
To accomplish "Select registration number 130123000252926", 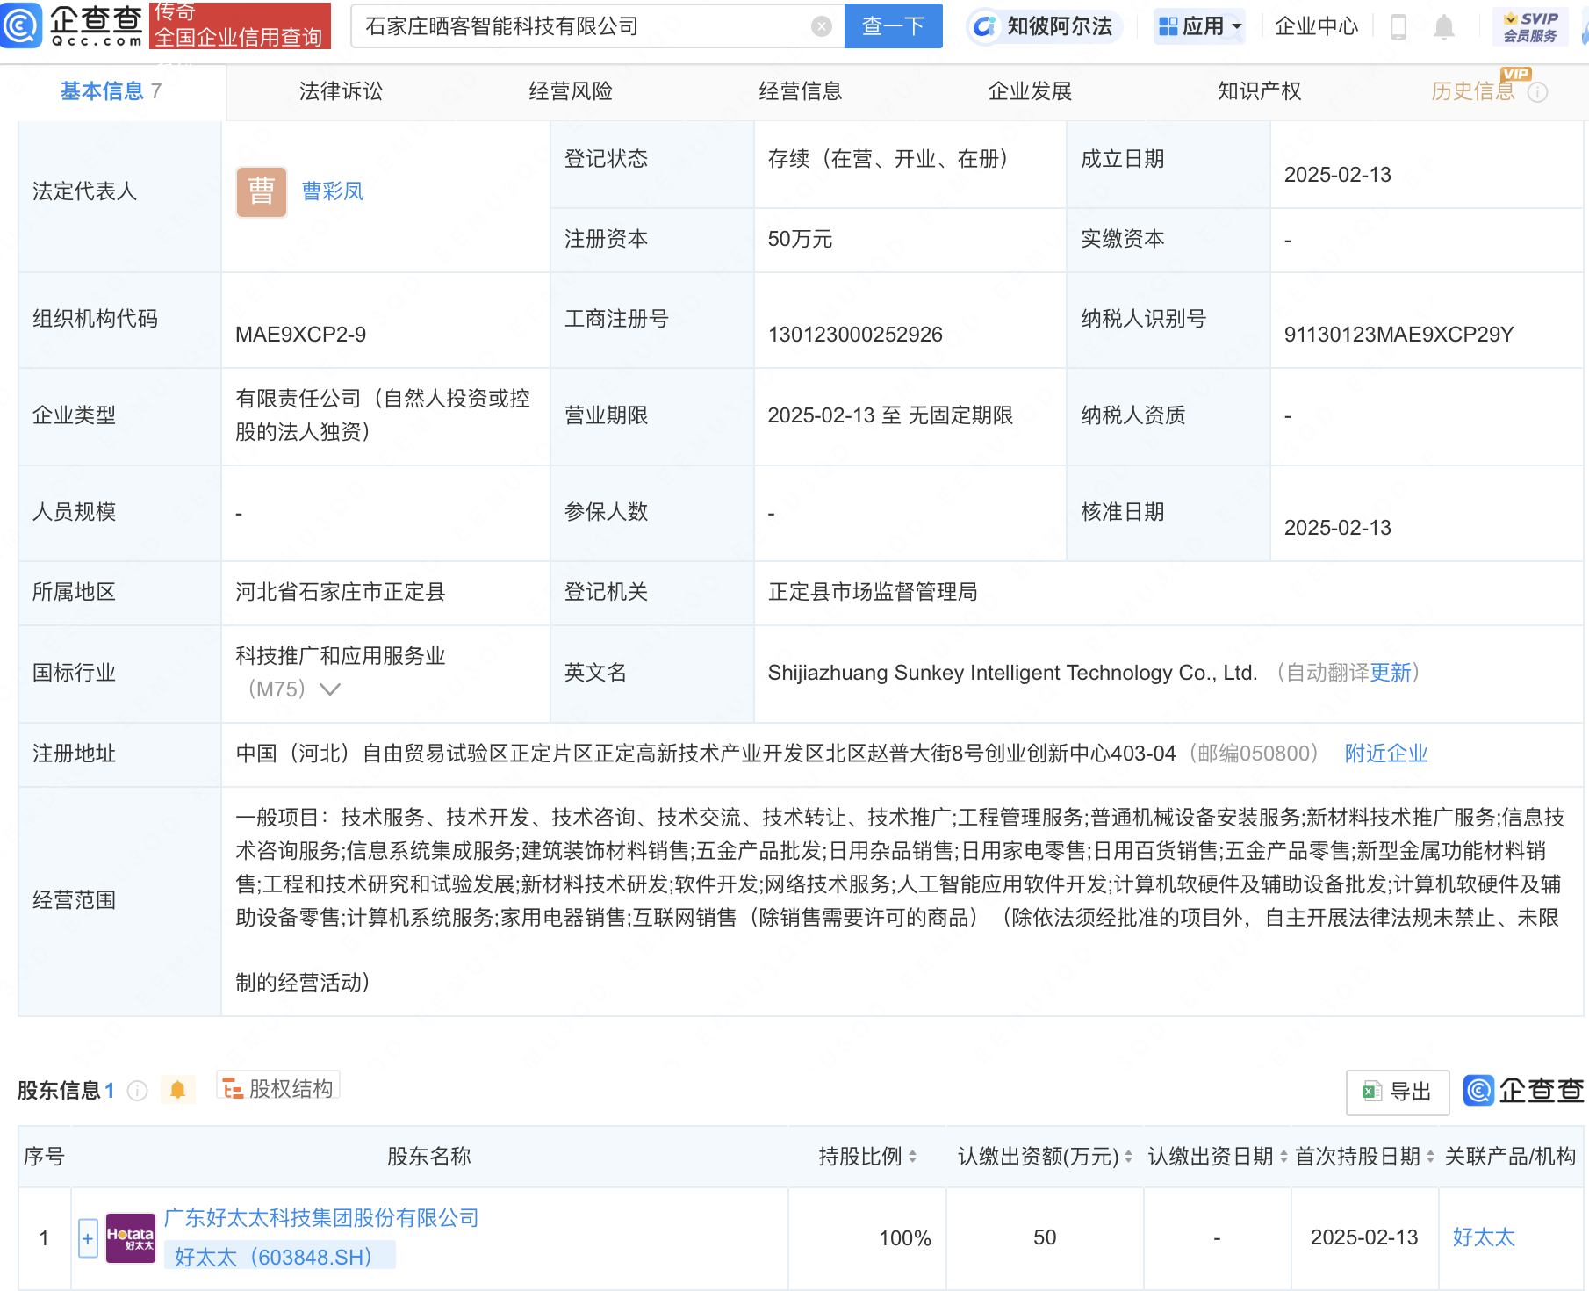I will (x=855, y=335).
